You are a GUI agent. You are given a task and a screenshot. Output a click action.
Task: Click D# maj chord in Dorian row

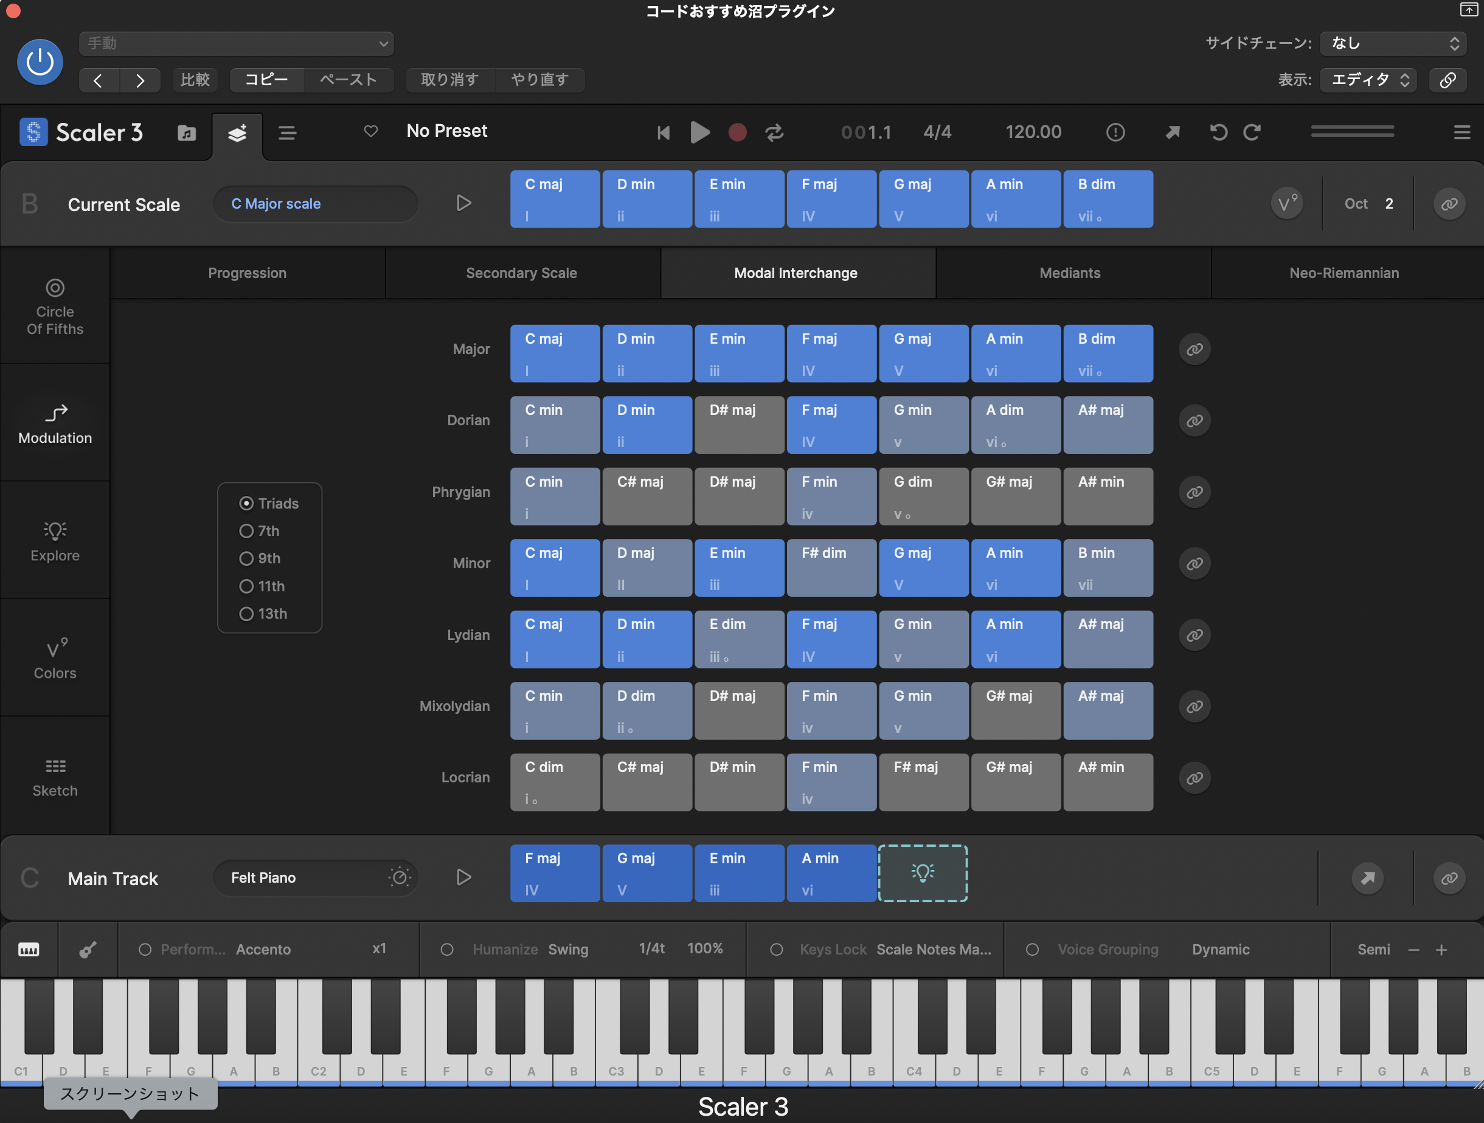(x=740, y=425)
